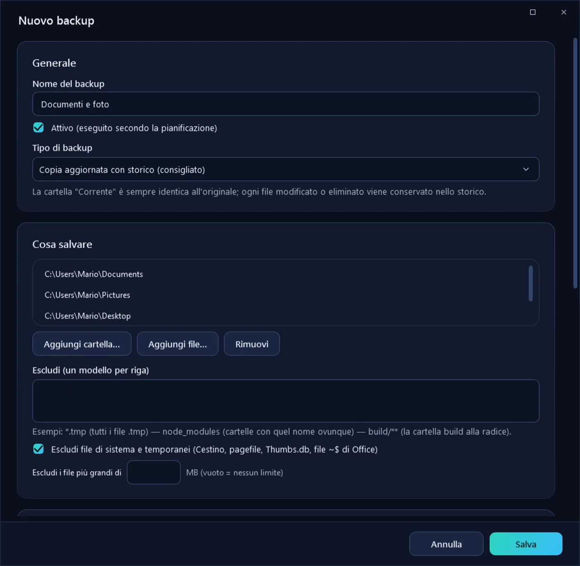Toggle 'Escludi file di sistema e temporanei' checkbox
Viewport: 580px width, 566px height.
pyautogui.click(x=39, y=449)
